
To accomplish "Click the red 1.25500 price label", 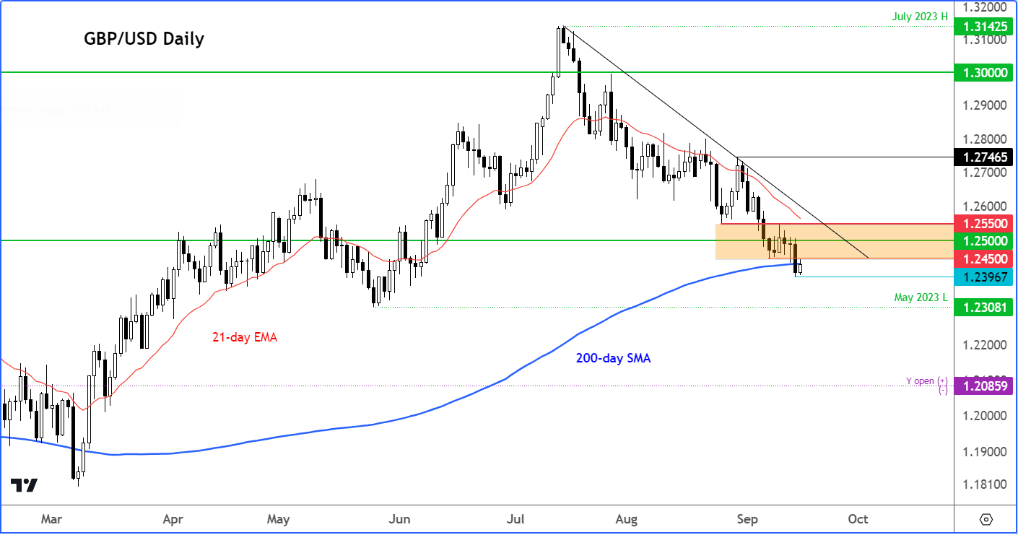I will (983, 224).
